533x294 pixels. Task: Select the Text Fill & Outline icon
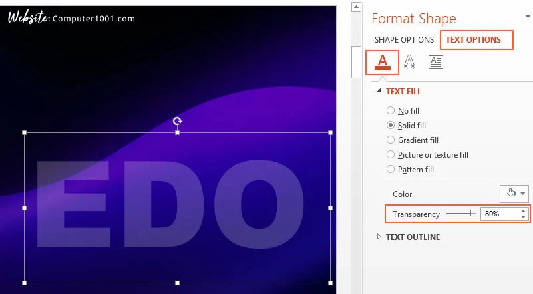tap(382, 62)
